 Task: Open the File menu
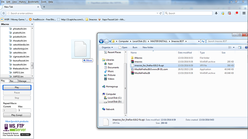3,2
